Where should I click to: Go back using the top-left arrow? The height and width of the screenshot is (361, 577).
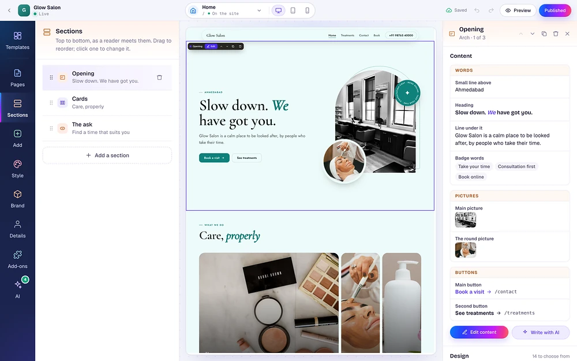coord(9,10)
